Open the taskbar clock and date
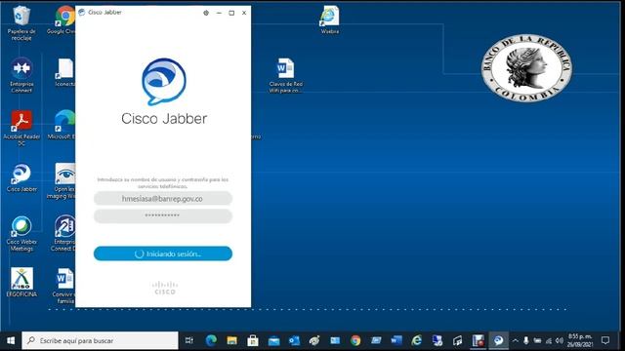This screenshot has height=351, width=625. (580, 340)
